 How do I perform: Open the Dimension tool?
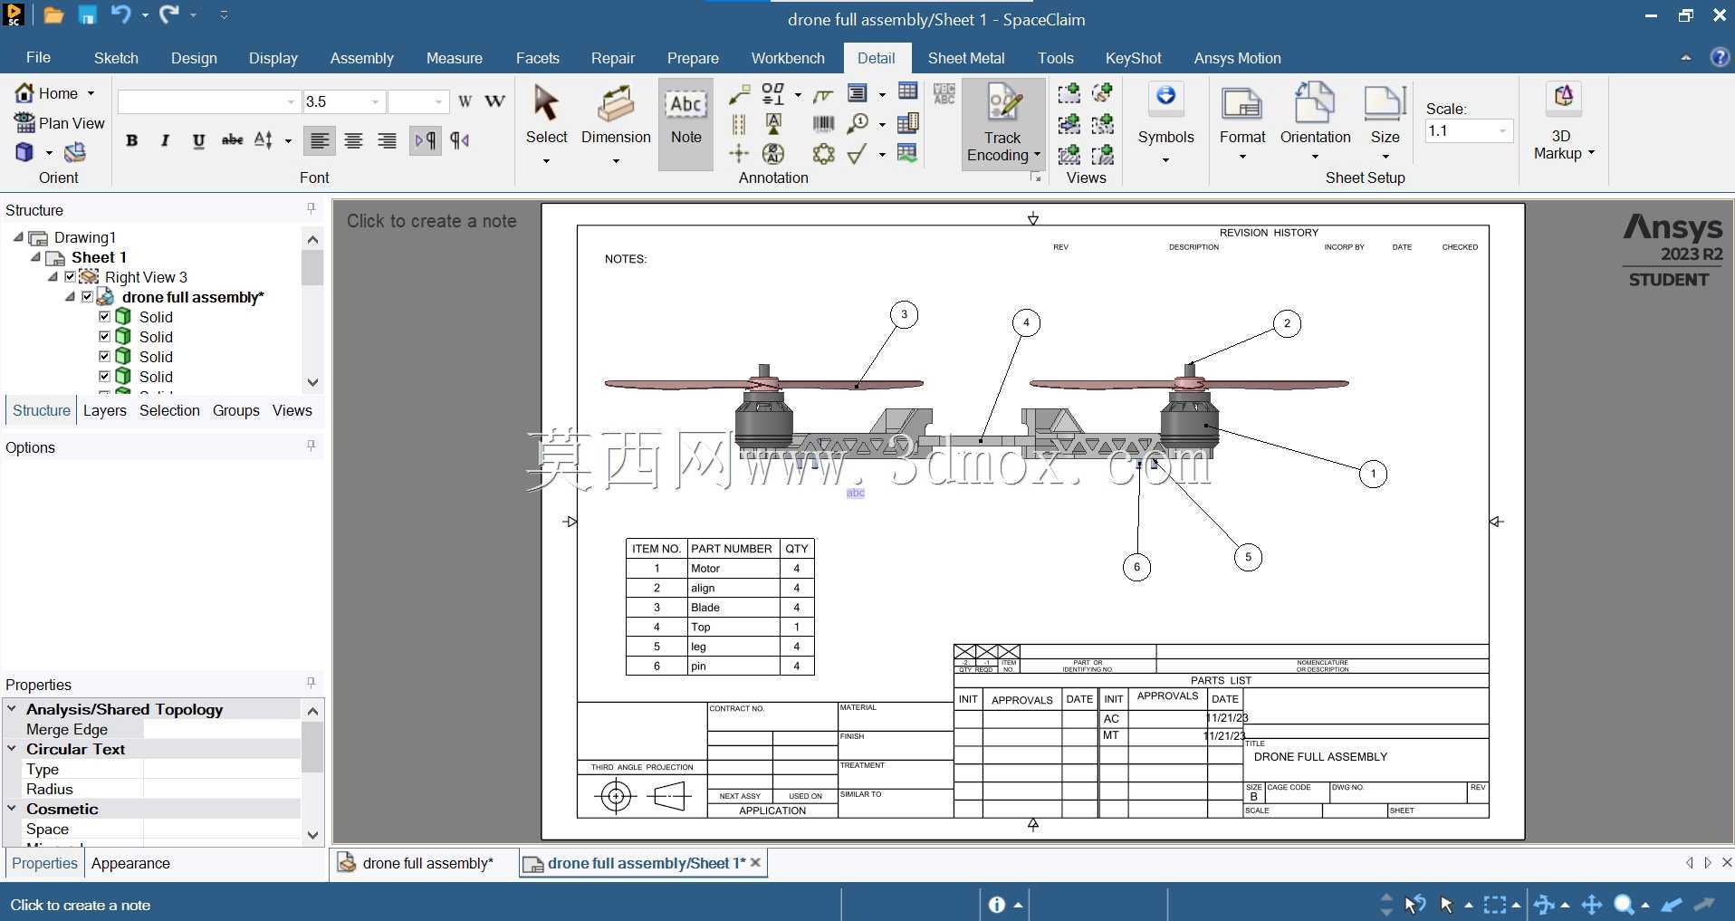pyautogui.click(x=616, y=124)
